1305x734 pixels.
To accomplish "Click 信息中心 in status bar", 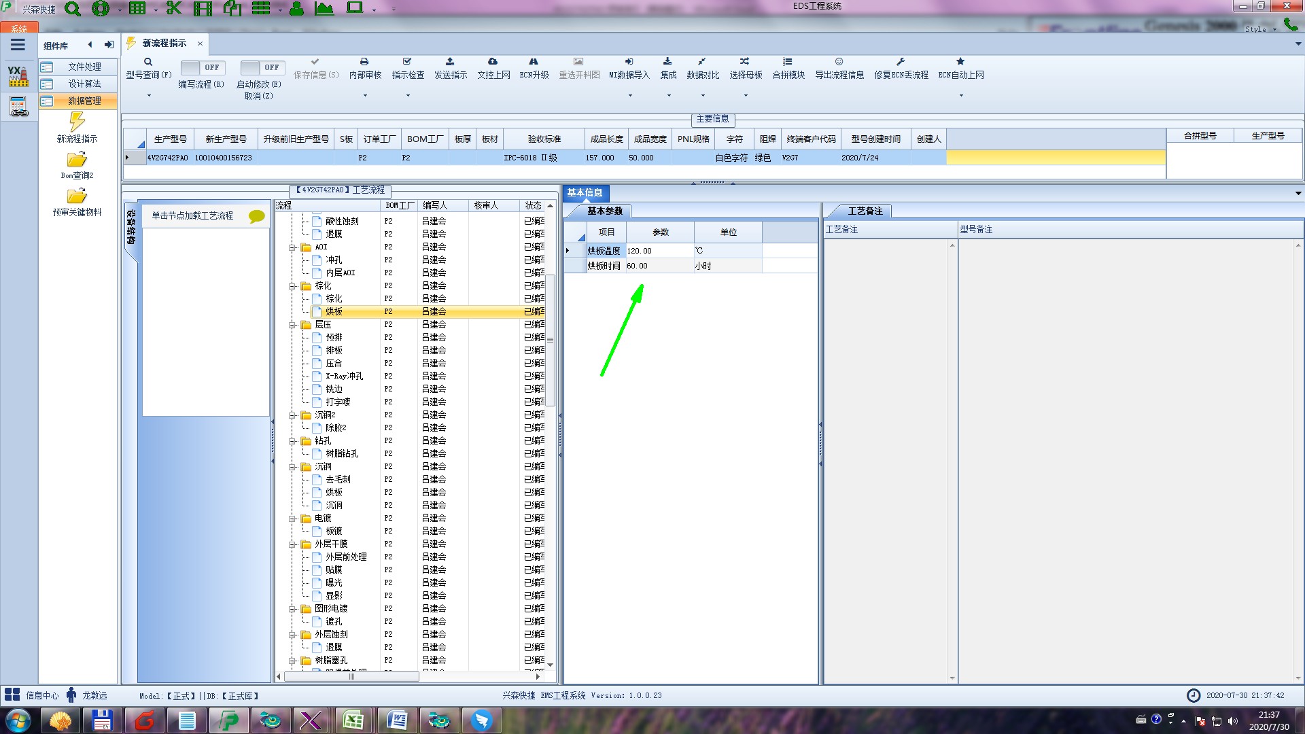I will 41,695.
